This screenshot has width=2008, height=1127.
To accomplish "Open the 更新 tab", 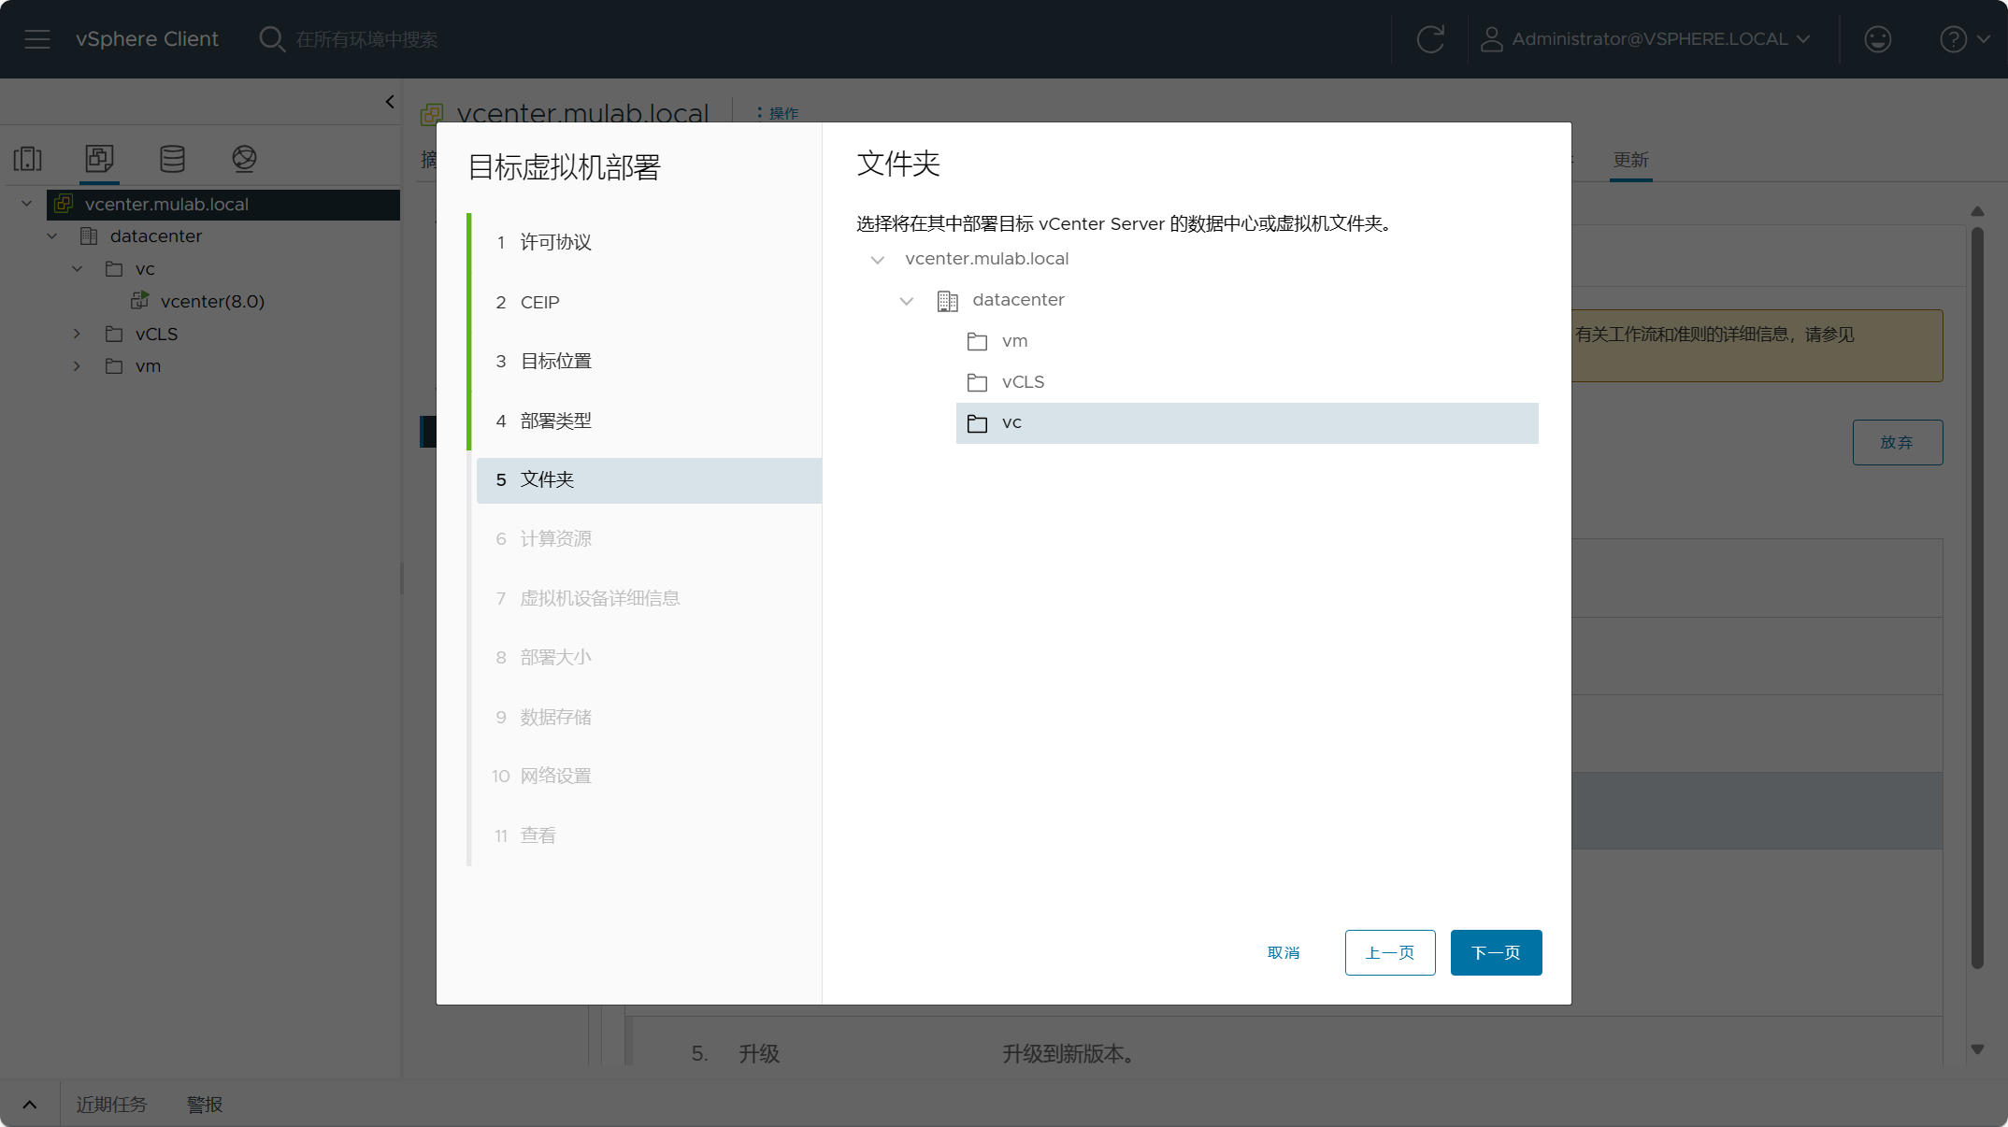I will (x=1630, y=160).
